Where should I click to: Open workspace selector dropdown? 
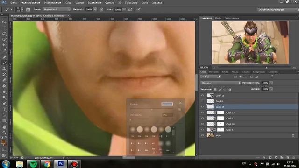coord(278,9)
